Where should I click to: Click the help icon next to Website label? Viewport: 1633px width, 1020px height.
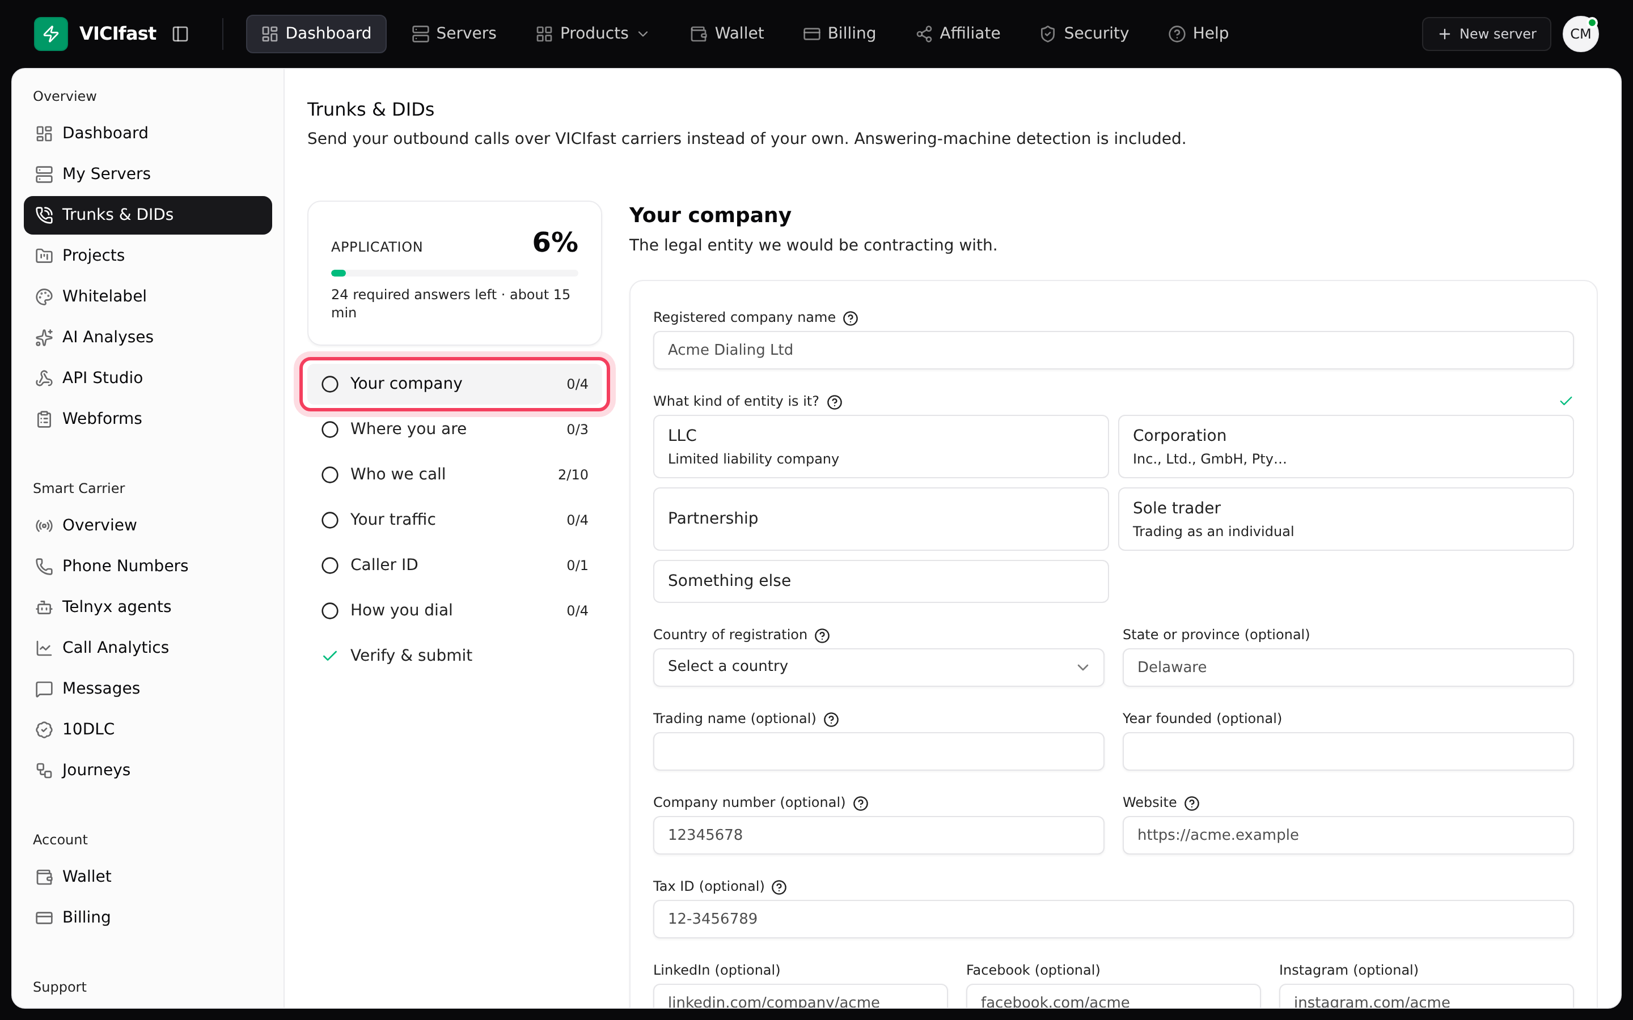(x=1192, y=804)
